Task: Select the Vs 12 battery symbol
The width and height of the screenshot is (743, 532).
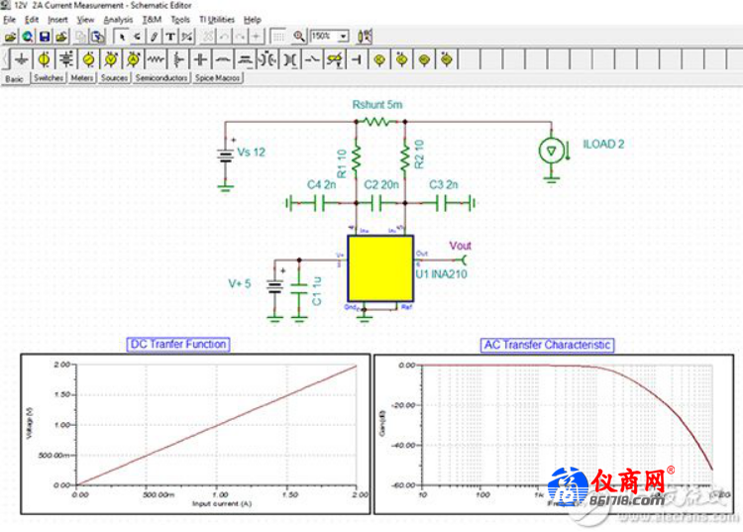Action: click(x=226, y=156)
